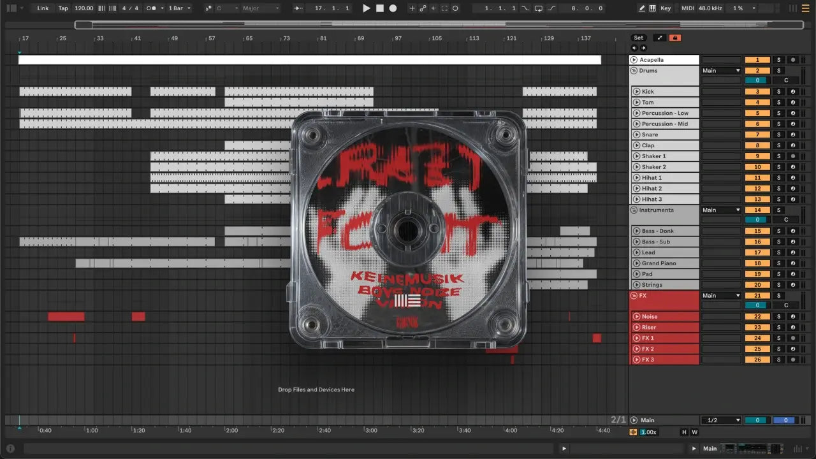
Task: Solo the Acapella track
Action: (x=778, y=60)
